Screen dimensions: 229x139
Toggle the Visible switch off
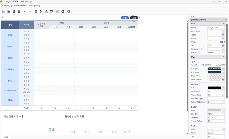222,42
